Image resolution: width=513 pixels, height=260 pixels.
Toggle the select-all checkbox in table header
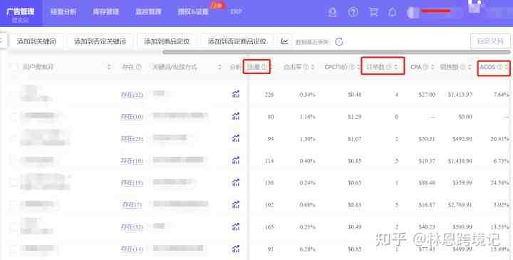[14, 67]
